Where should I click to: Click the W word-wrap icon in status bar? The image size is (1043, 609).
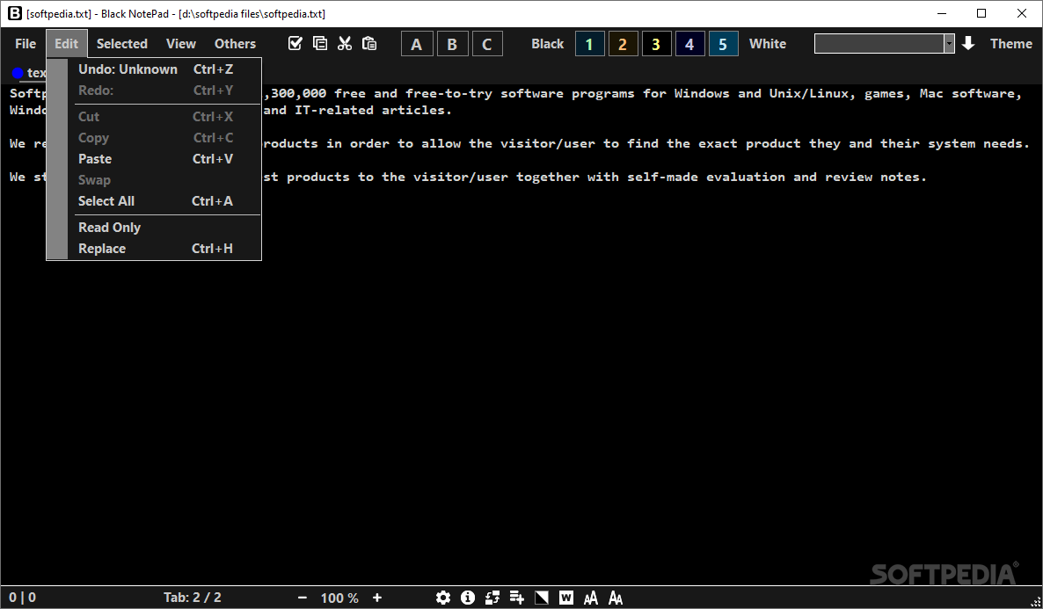coord(566,598)
